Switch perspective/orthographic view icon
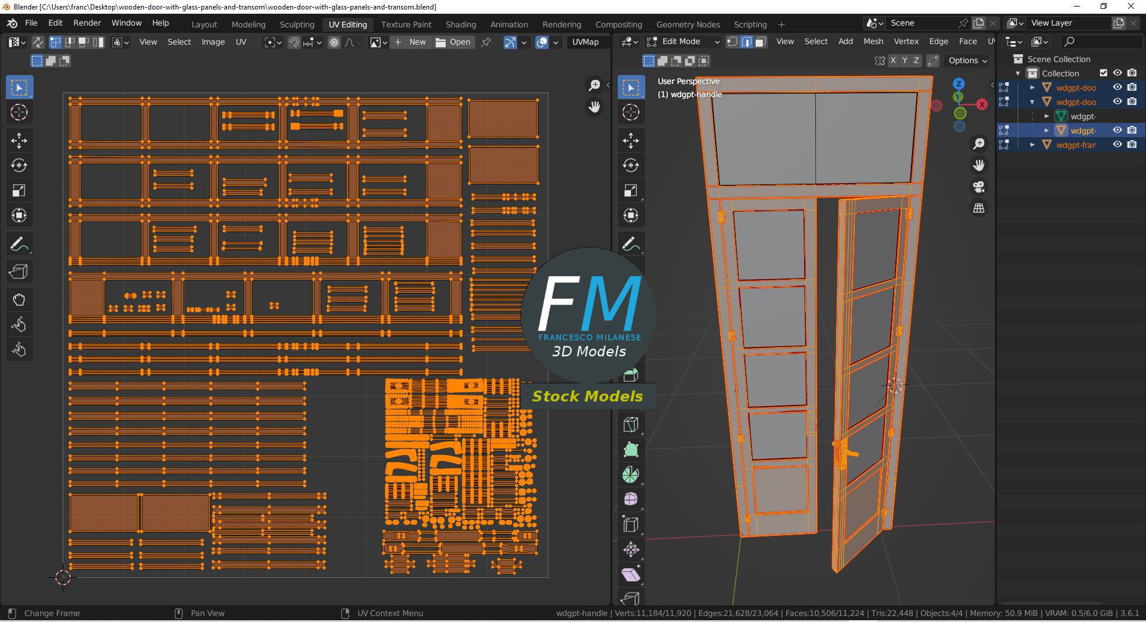Screen dimensions: 1146x622 tap(979, 208)
